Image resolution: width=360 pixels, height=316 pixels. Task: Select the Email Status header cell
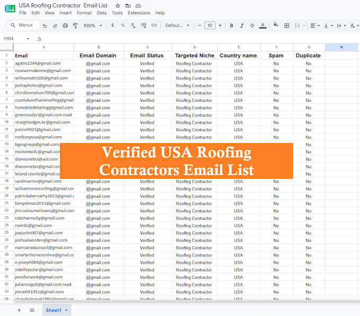147,56
